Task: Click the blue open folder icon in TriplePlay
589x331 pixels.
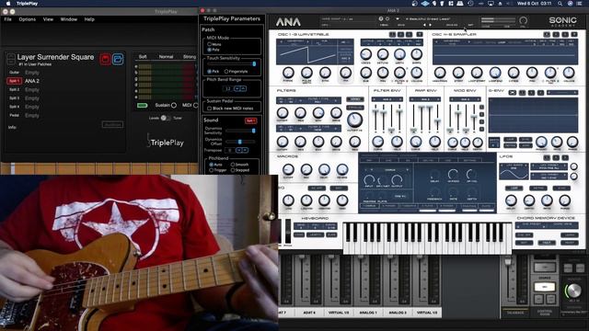Action: [x=118, y=59]
